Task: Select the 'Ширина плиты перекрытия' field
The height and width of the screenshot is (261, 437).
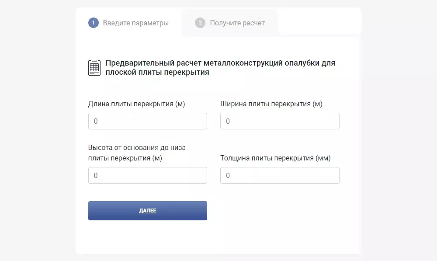Action: pyautogui.click(x=280, y=121)
